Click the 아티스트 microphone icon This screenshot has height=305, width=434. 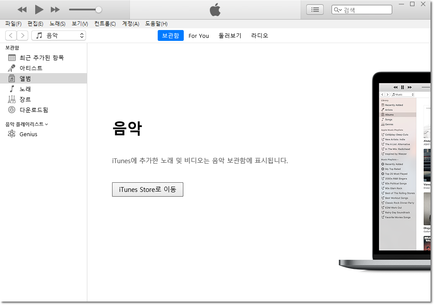pos(12,68)
